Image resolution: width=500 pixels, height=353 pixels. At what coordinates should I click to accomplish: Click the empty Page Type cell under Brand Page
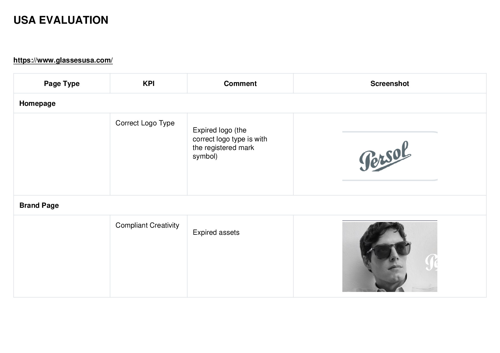coord(62,256)
